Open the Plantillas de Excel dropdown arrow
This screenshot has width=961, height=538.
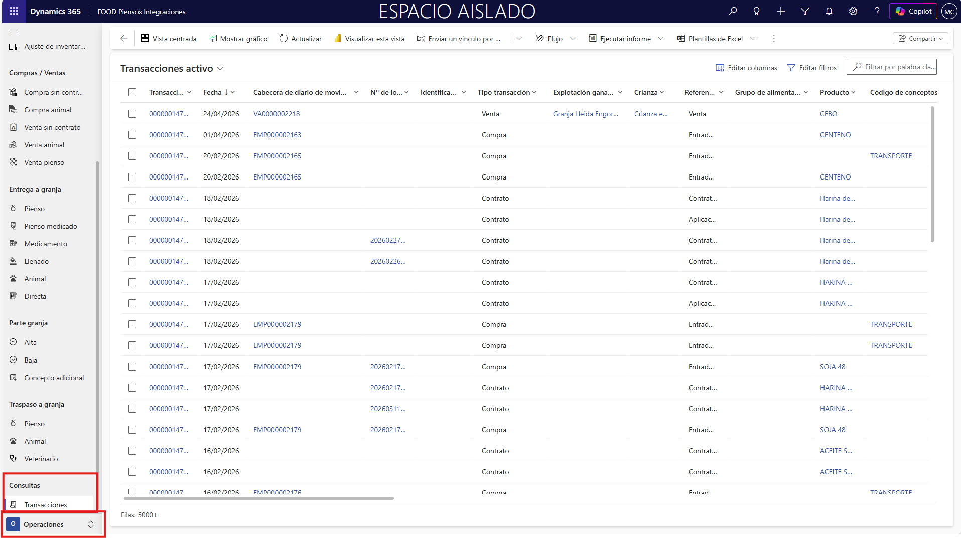click(x=753, y=39)
